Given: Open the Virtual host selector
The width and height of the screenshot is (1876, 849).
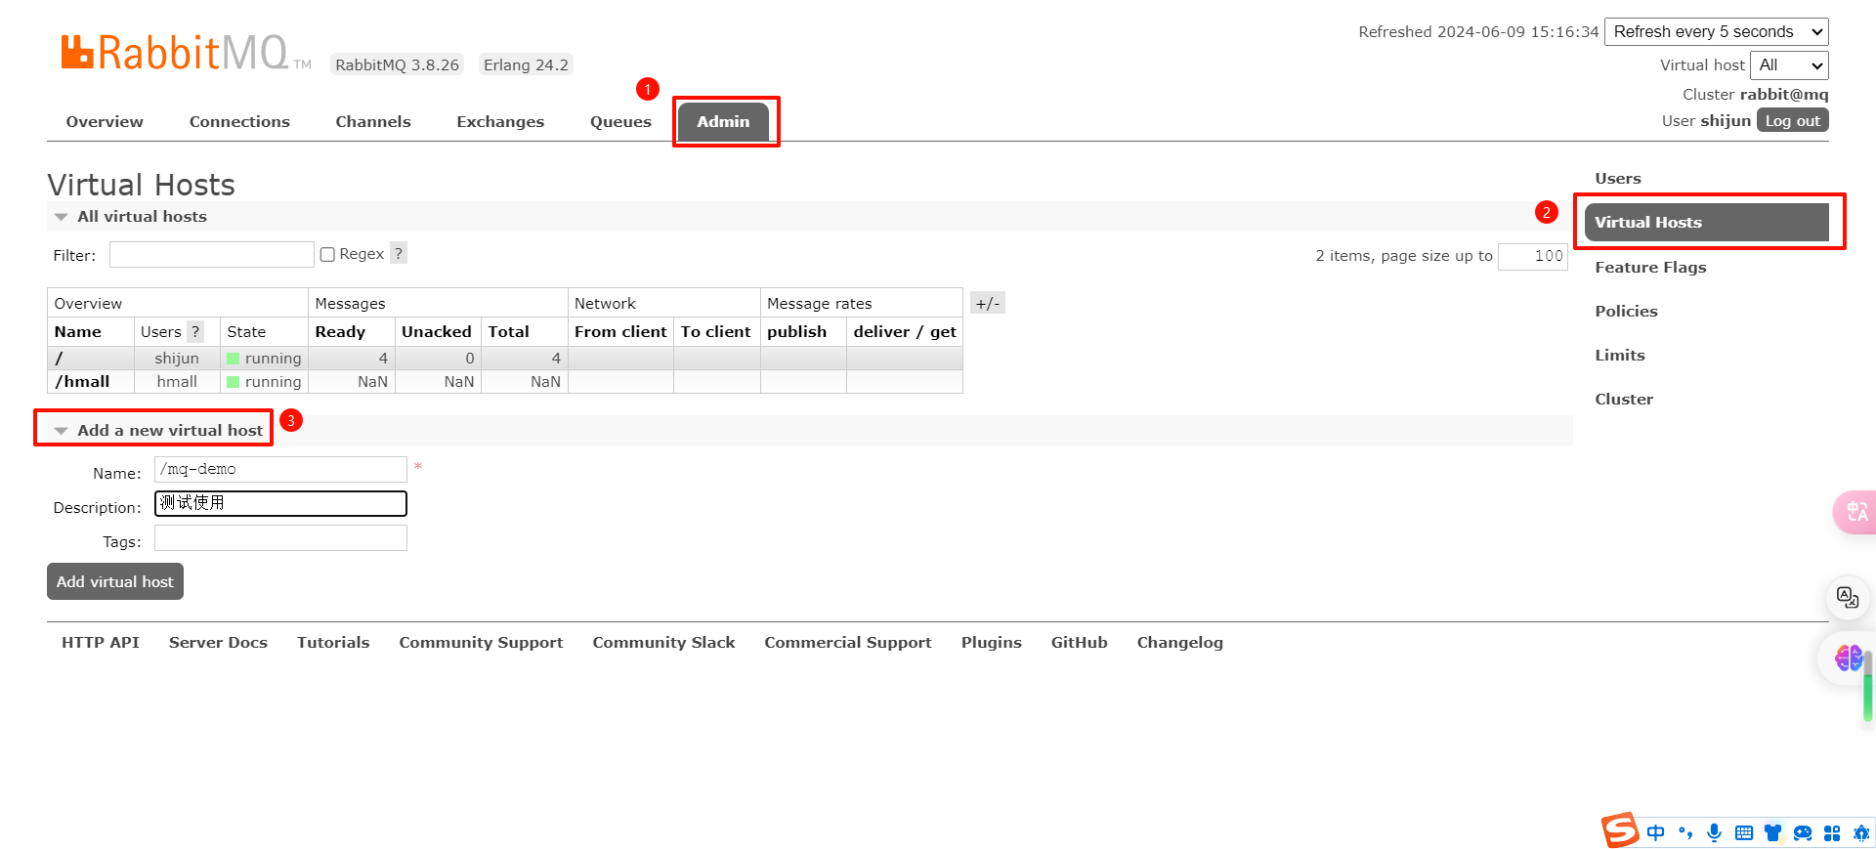Looking at the screenshot, I should point(1789,64).
